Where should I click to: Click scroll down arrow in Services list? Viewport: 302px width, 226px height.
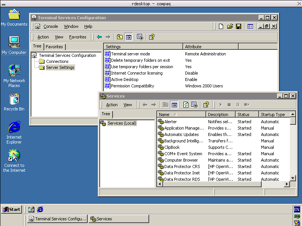(x=293, y=178)
